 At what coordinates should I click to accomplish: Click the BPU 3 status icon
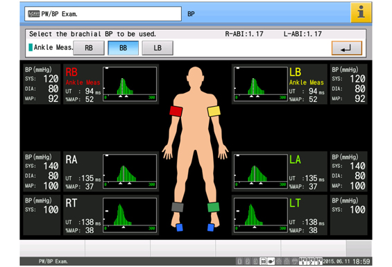point(318,261)
